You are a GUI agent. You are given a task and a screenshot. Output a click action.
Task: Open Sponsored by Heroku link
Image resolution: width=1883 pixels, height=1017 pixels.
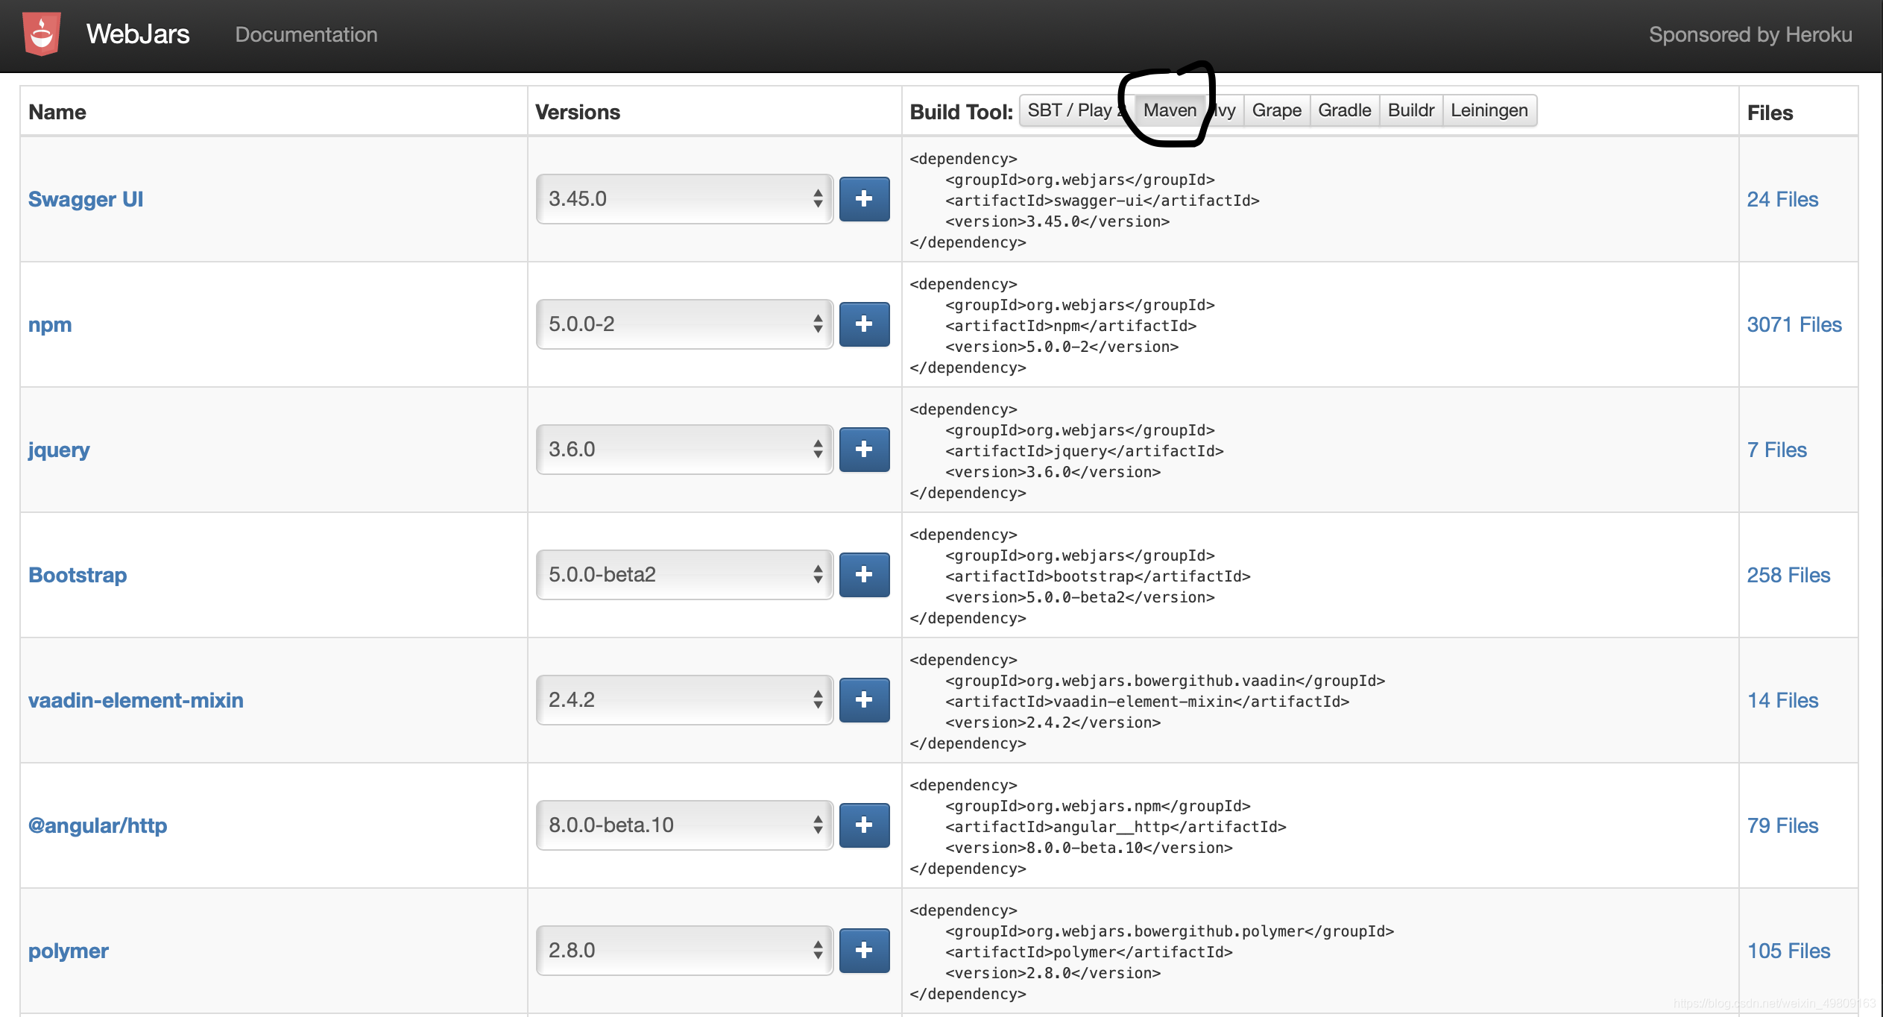coord(1750,34)
